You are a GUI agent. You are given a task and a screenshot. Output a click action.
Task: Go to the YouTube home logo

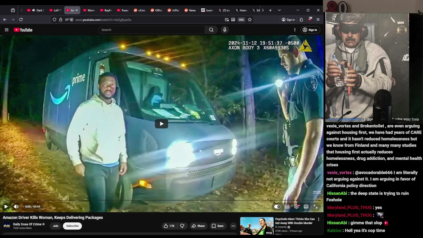coord(23,30)
